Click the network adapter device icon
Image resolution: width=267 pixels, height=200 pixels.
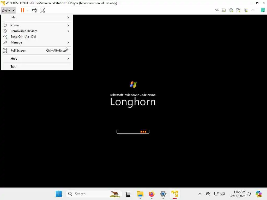click(x=238, y=10)
